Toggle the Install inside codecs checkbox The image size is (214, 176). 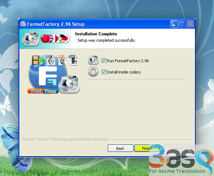pos(104,72)
